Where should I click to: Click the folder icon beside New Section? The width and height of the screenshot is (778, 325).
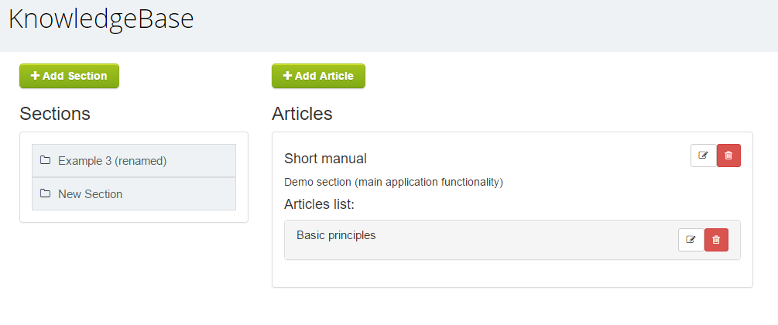(45, 193)
